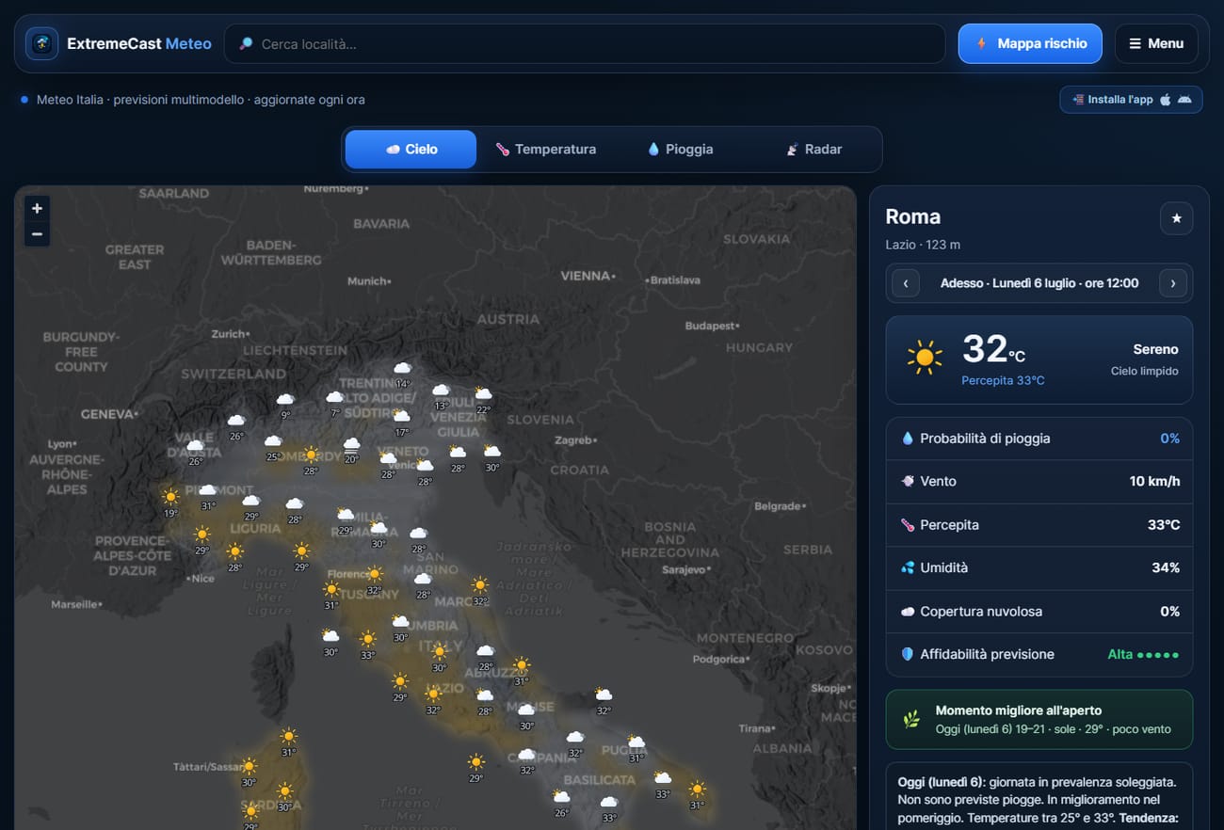
Task: Click the Probabilità di pioggia row
Action: (1039, 439)
